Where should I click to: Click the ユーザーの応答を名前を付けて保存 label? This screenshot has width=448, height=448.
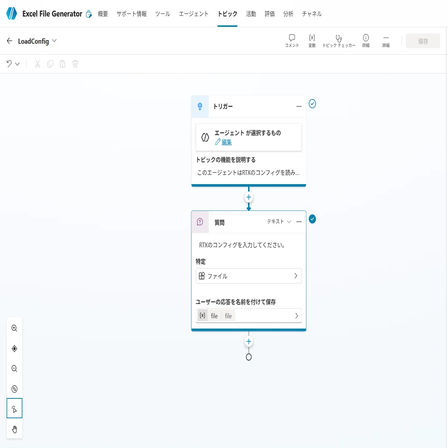click(236, 302)
